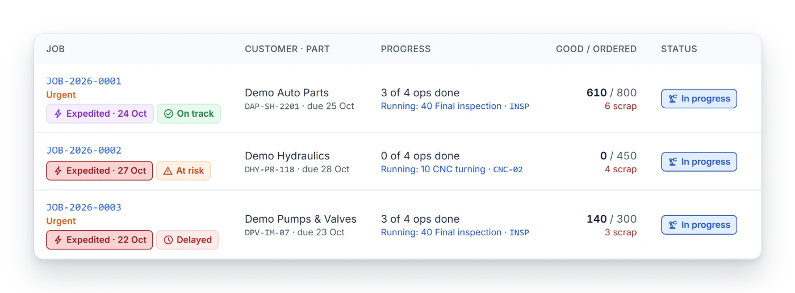795x293 pixels.
Task: Click the STATUS column header
Action: coord(679,49)
